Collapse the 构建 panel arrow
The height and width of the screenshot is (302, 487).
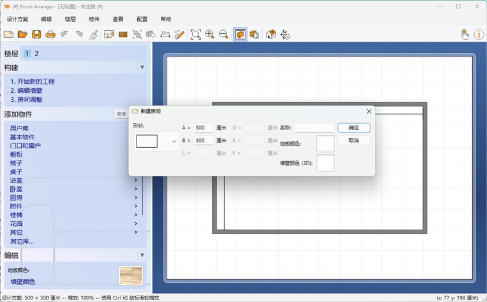(142, 67)
